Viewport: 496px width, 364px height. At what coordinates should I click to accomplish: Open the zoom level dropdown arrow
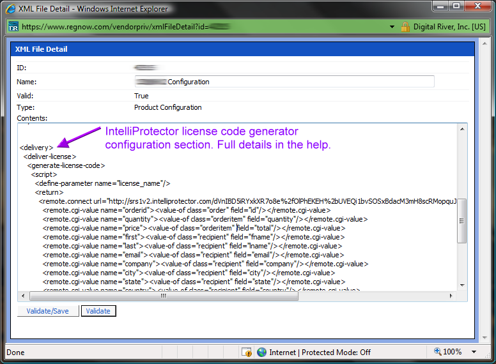tap(474, 352)
